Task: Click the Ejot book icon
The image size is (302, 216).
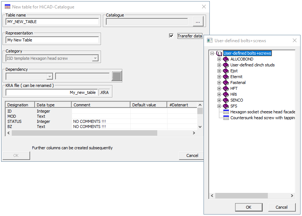Action: click(226, 71)
